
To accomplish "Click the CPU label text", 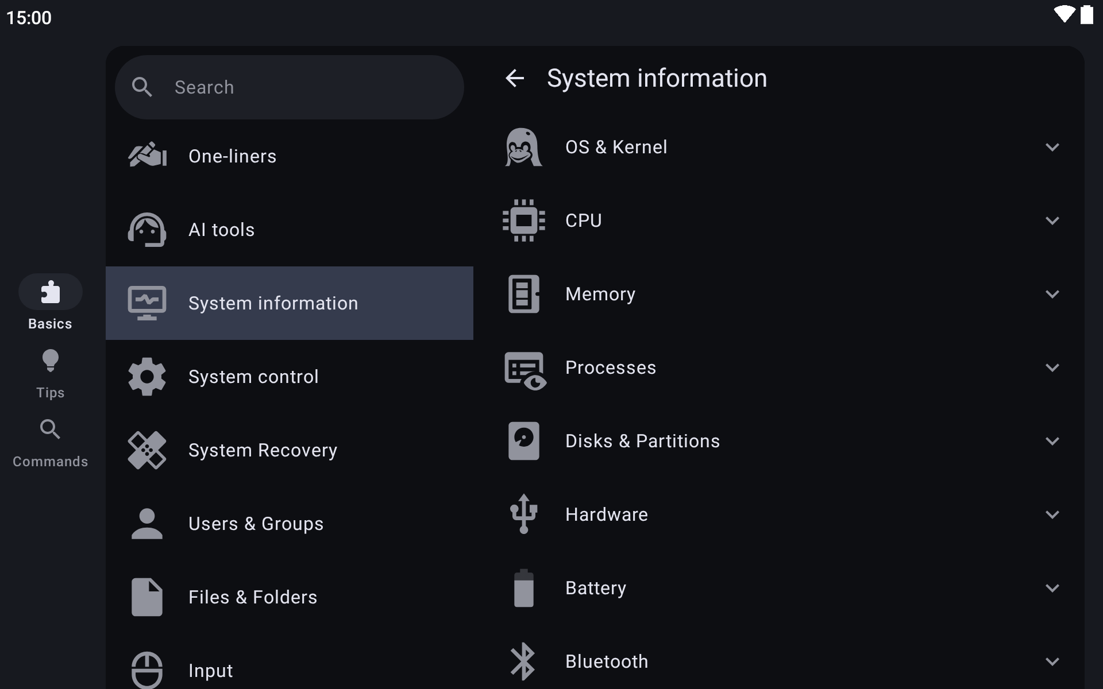I will pos(584,220).
